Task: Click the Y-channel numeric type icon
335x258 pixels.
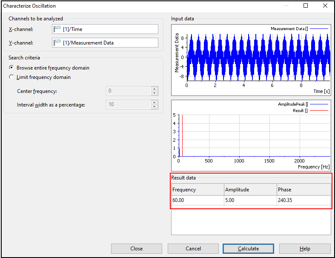Action: click(57, 43)
